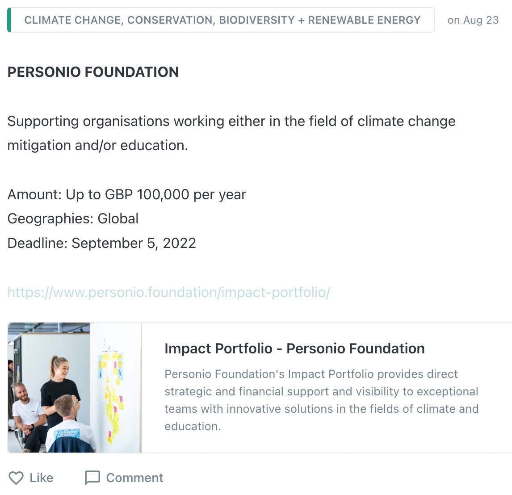Click the "on Aug 23" post date
Image resolution: width=512 pixels, height=495 pixels.
(x=473, y=20)
